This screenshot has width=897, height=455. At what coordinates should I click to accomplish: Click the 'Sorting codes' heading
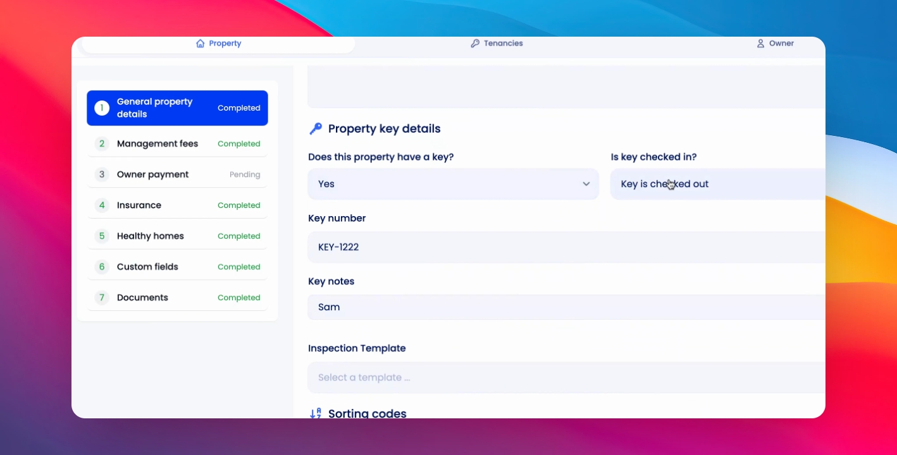[367, 414]
